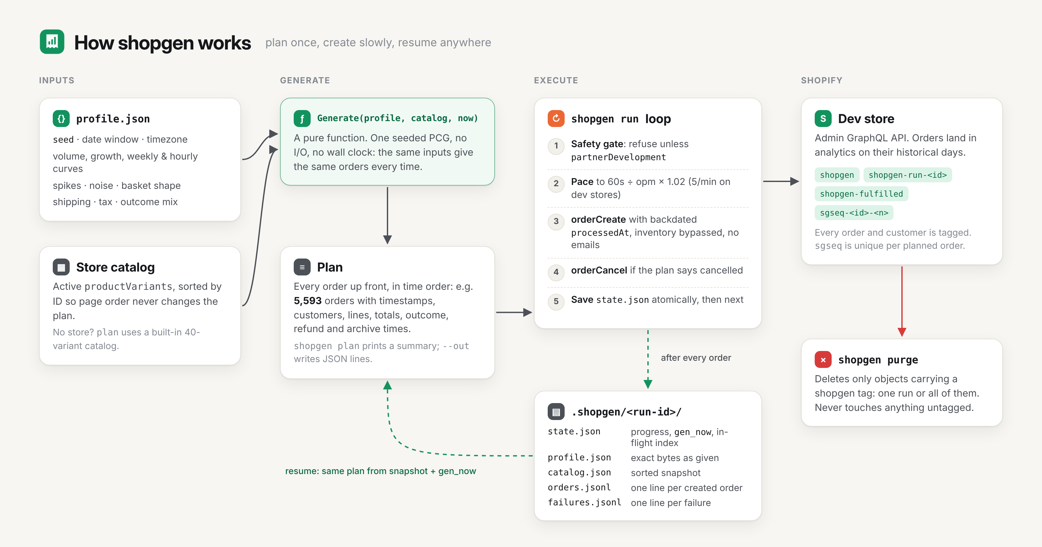The width and height of the screenshot is (1042, 547).
Task: Click the red X icon beside shopgen purge
Action: pyautogui.click(x=823, y=360)
